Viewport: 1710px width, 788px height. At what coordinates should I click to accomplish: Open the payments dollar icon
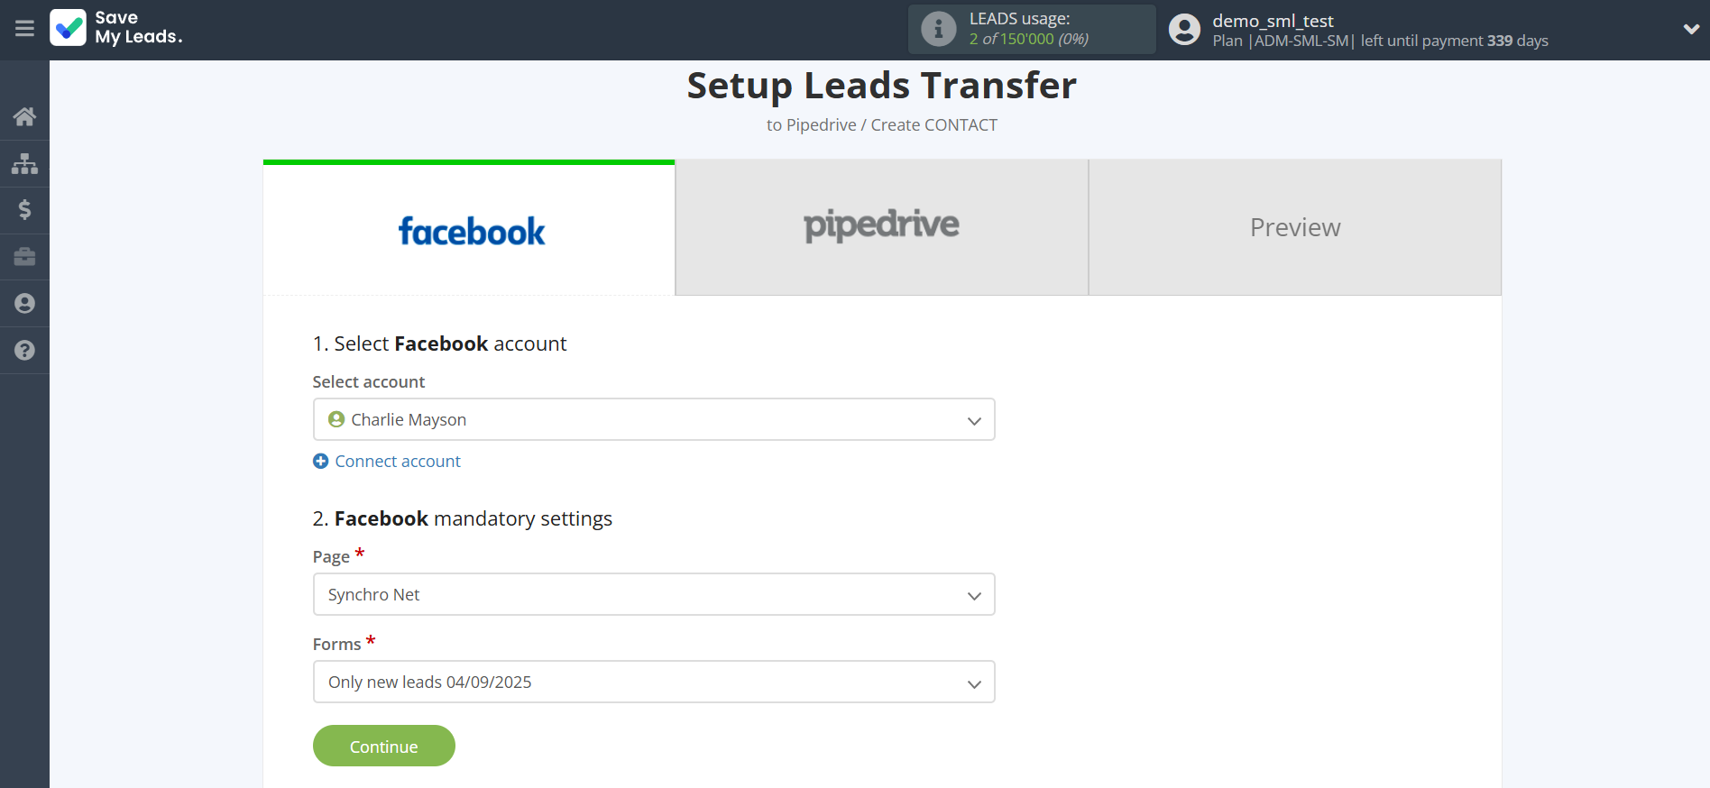(24, 210)
